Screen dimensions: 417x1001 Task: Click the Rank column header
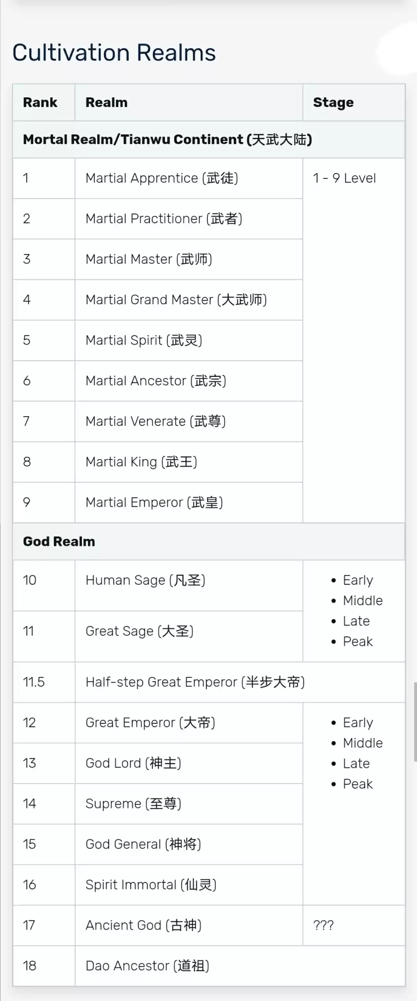[x=40, y=103]
